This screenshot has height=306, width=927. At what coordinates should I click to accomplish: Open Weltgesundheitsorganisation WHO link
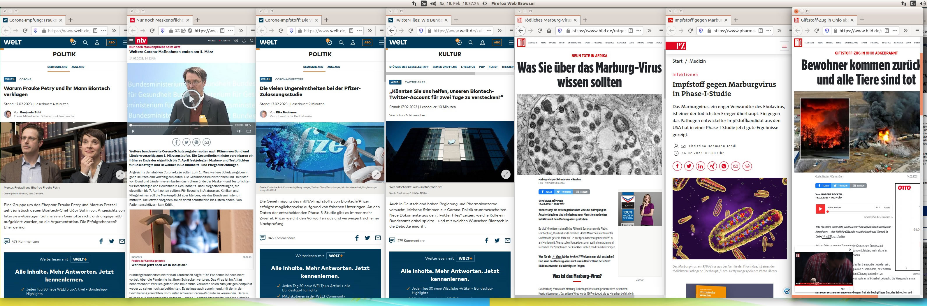tap(592, 238)
